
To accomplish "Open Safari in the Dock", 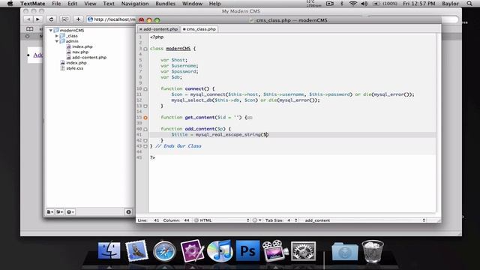I will pos(164,251).
